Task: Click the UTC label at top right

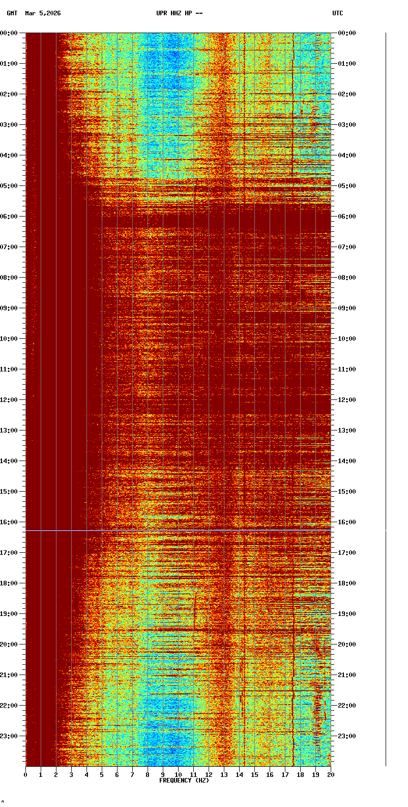Action: pos(338,13)
